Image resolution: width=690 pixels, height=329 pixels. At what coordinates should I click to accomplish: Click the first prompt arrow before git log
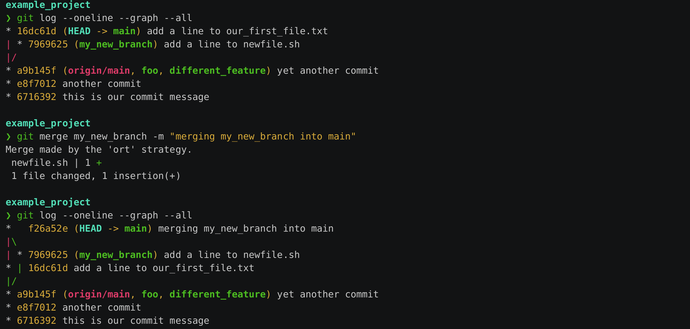tap(8, 18)
